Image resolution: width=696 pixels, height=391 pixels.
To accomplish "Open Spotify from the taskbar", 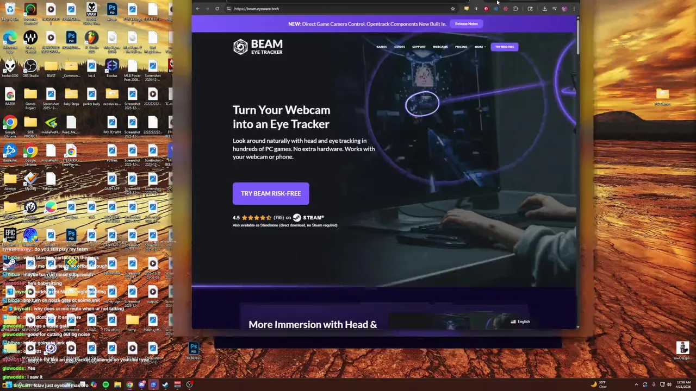I will (x=105, y=385).
